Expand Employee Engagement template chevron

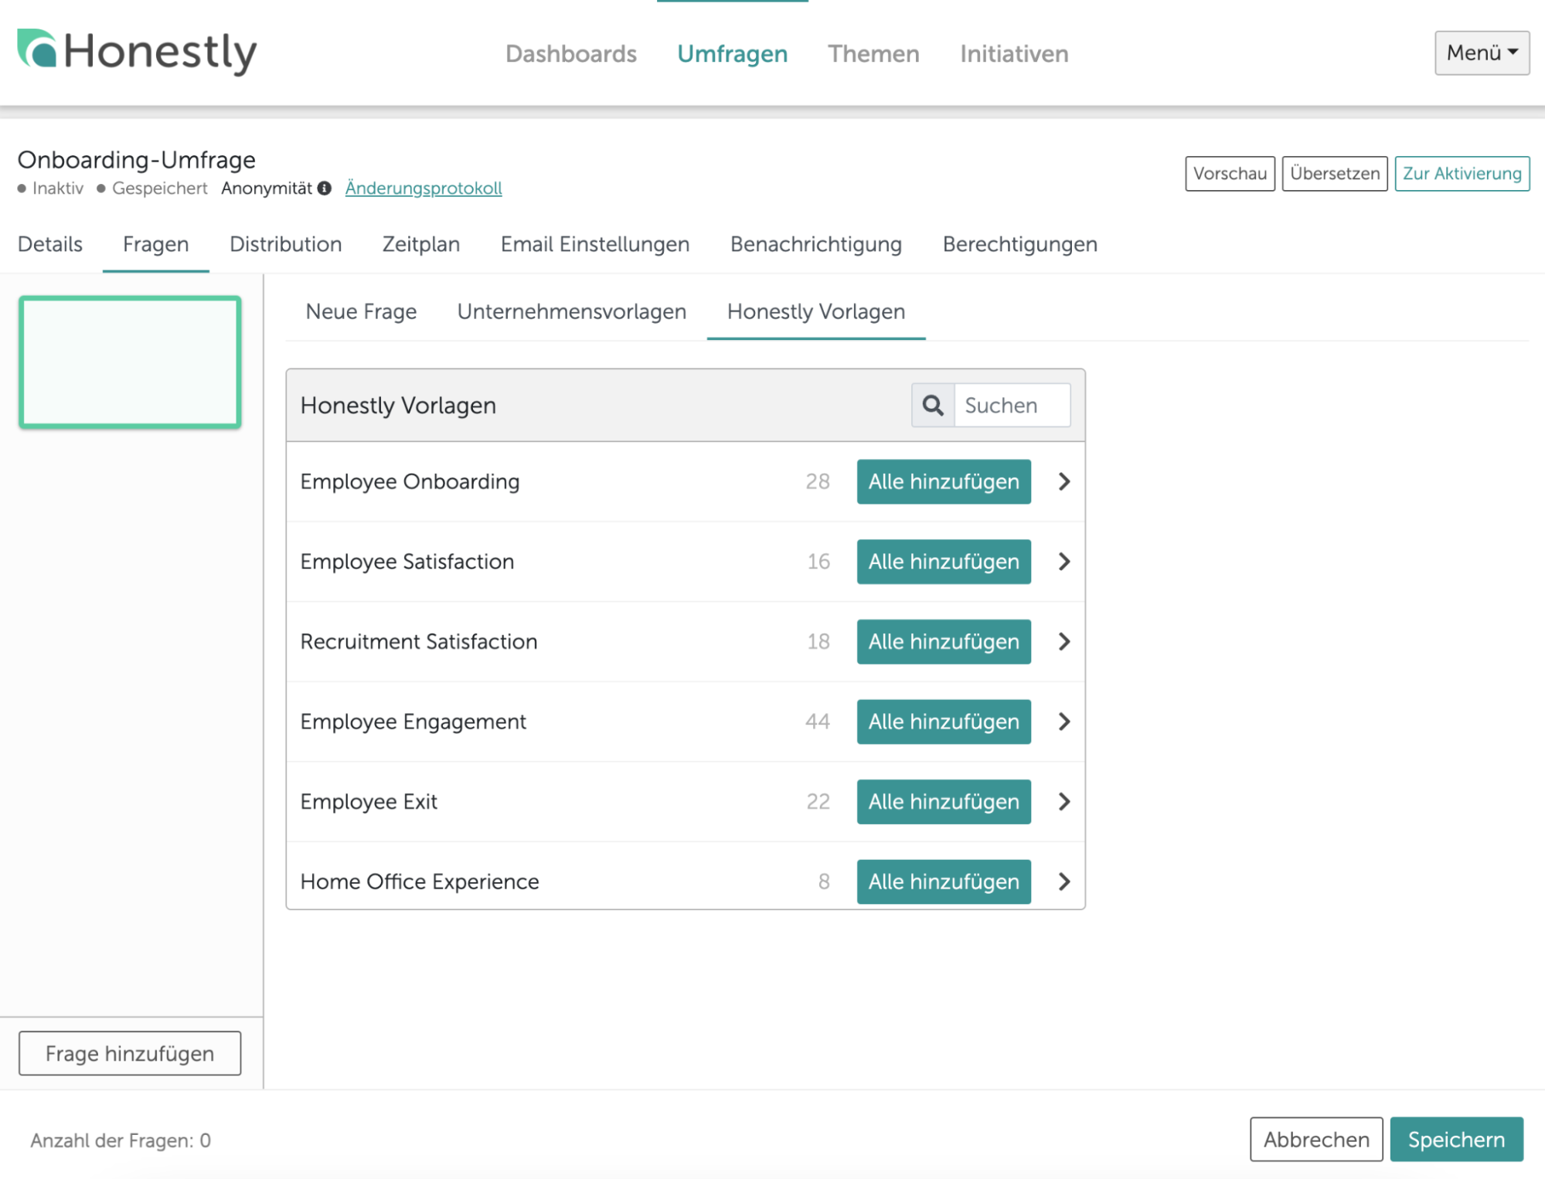pyautogui.click(x=1064, y=722)
